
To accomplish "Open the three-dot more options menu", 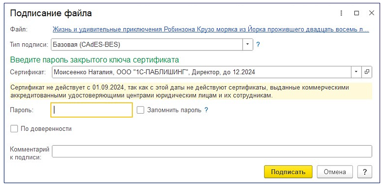I will click(x=341, y=13).
